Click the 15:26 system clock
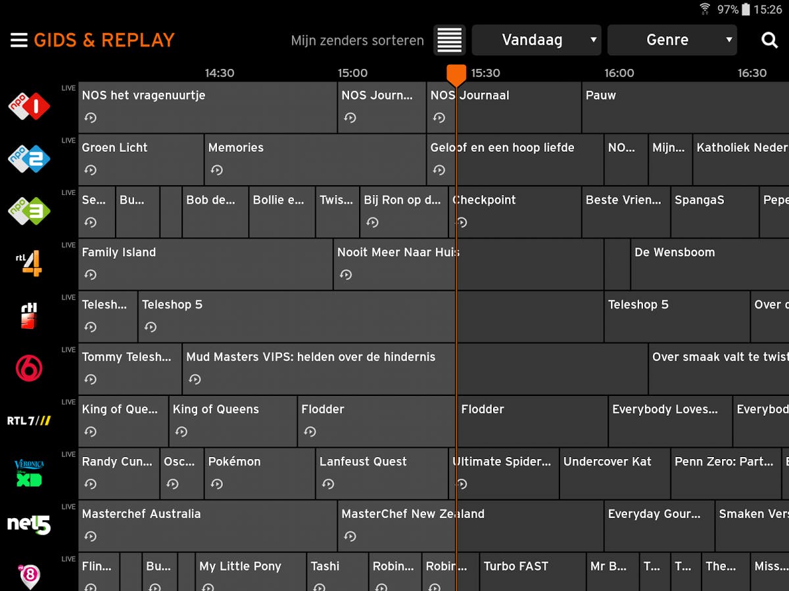789x591 pixels. 768,9
